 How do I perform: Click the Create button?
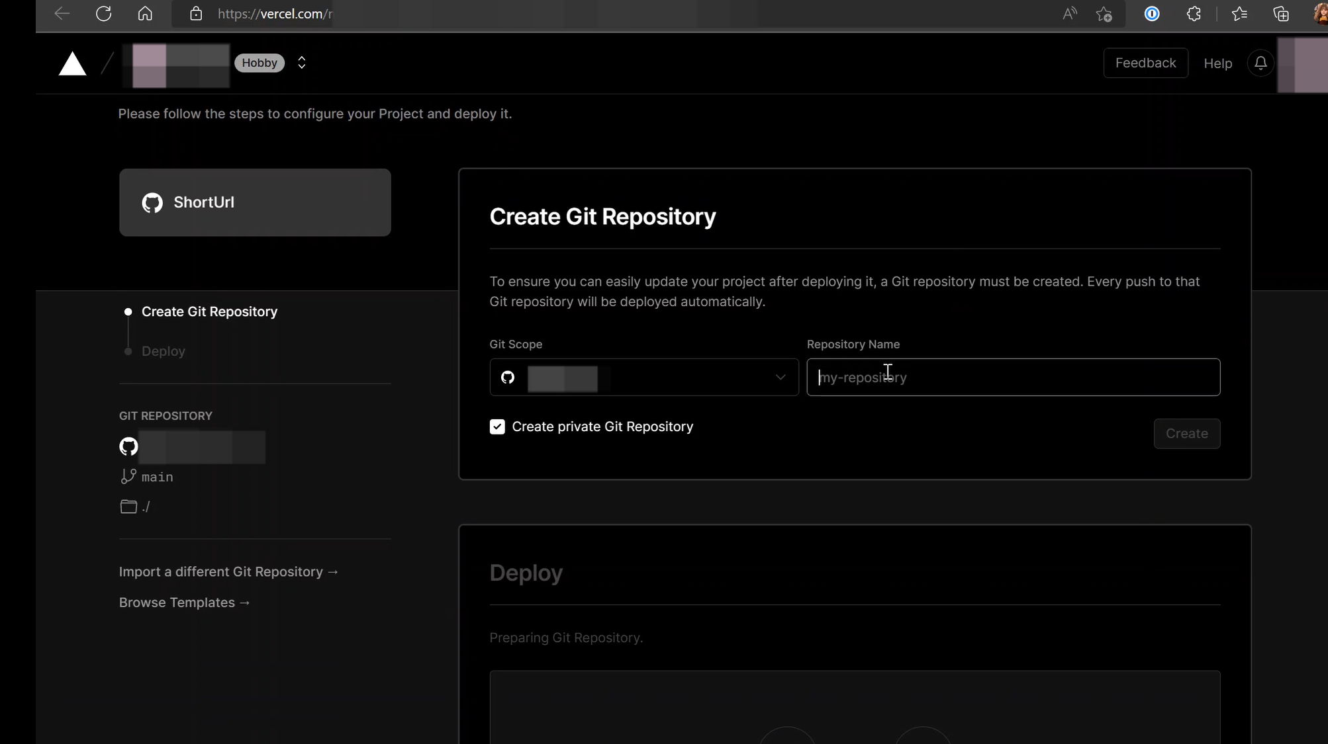click(1186, 434)
